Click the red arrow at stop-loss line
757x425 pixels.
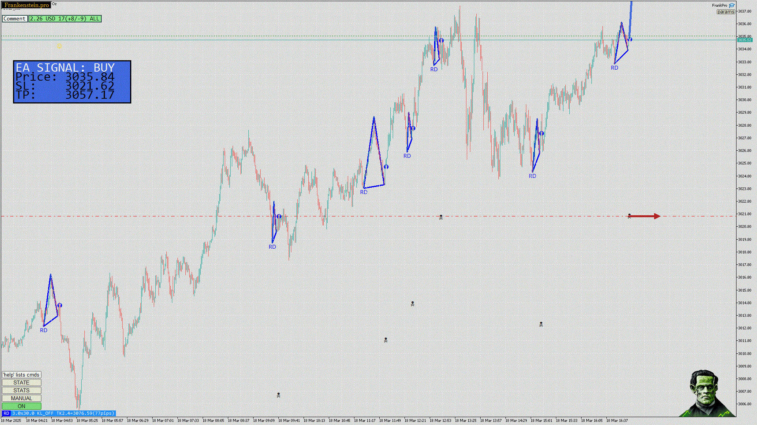[644, 216]
